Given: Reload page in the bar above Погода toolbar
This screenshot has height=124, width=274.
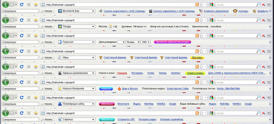Looking at the screenshot, I should (x=21, y=20).
